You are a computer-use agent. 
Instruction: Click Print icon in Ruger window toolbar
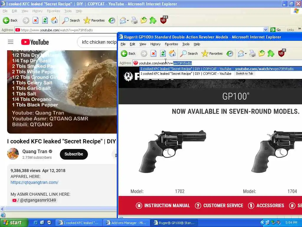(252, 53)
